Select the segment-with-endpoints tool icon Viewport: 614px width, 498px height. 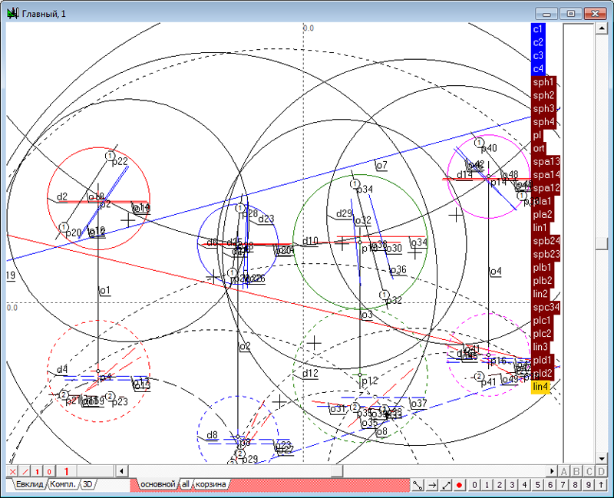418,485
